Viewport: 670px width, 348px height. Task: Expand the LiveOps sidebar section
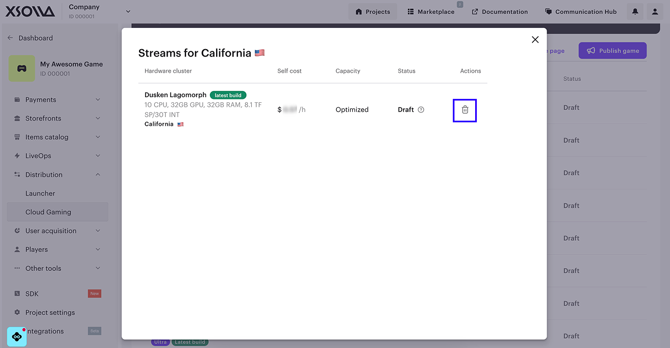point(98,156)
